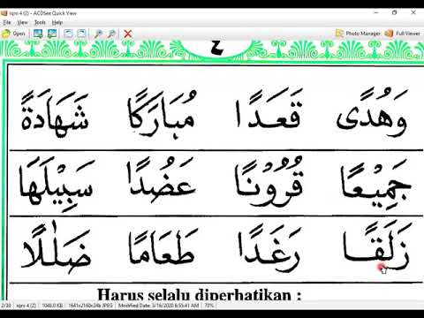This screenshot has height=318, width=424.
Task: Click the zoom in magnifier icon
Action: click(x=98, y=34)
